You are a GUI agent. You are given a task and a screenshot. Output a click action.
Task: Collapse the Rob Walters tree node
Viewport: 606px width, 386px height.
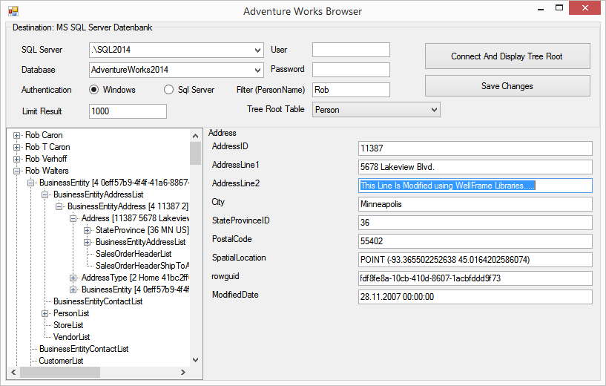[16, 171]
